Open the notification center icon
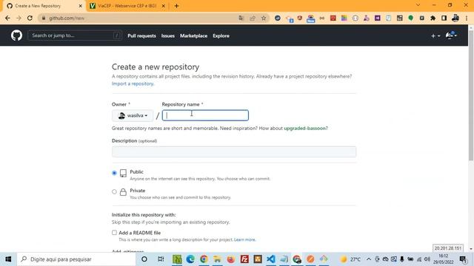474x266 pixels. pyautogui.click(x=463, y=259)
